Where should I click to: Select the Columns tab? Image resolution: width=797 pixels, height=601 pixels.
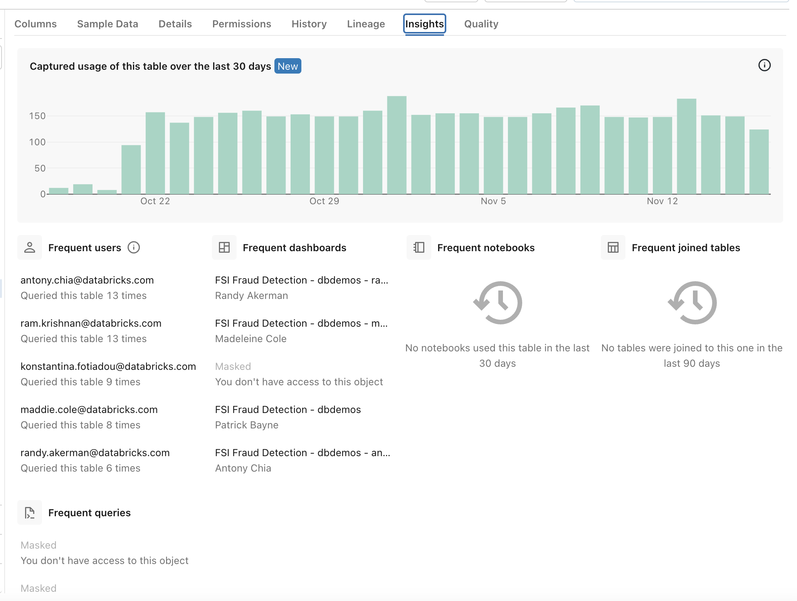35,24
